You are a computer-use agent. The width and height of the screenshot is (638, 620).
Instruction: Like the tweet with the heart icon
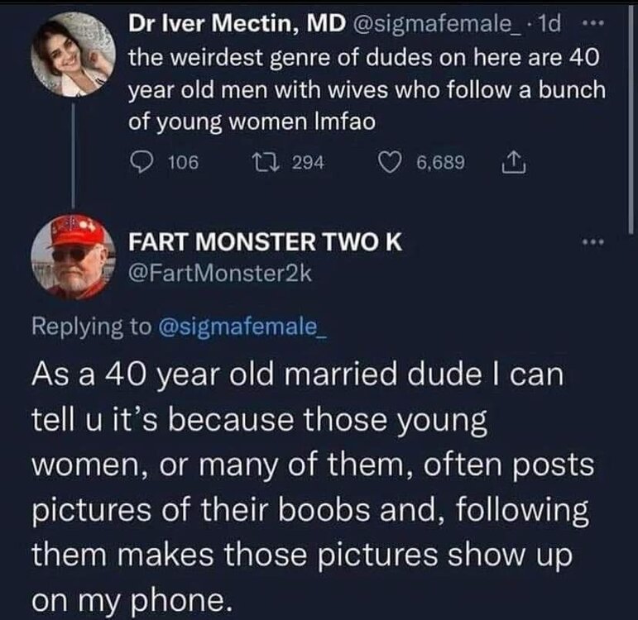click(394, 163)
